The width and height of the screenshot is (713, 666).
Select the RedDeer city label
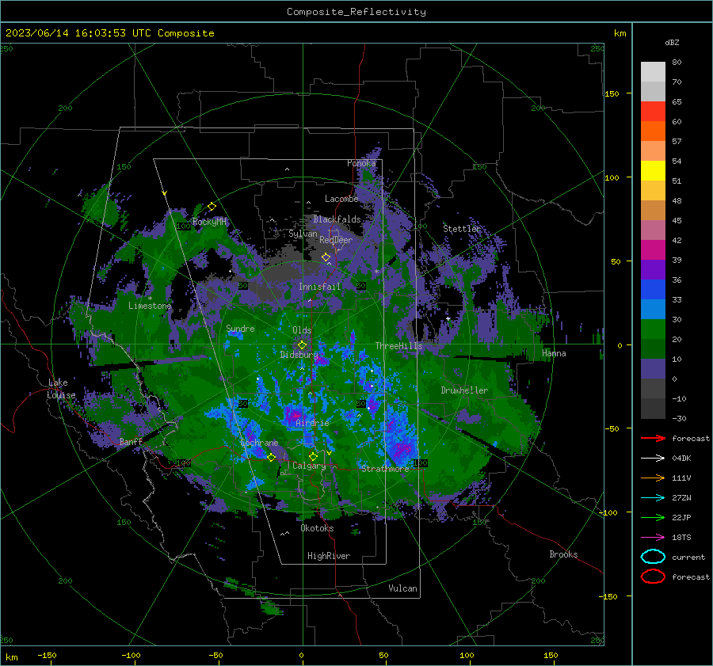coord(336,240)
